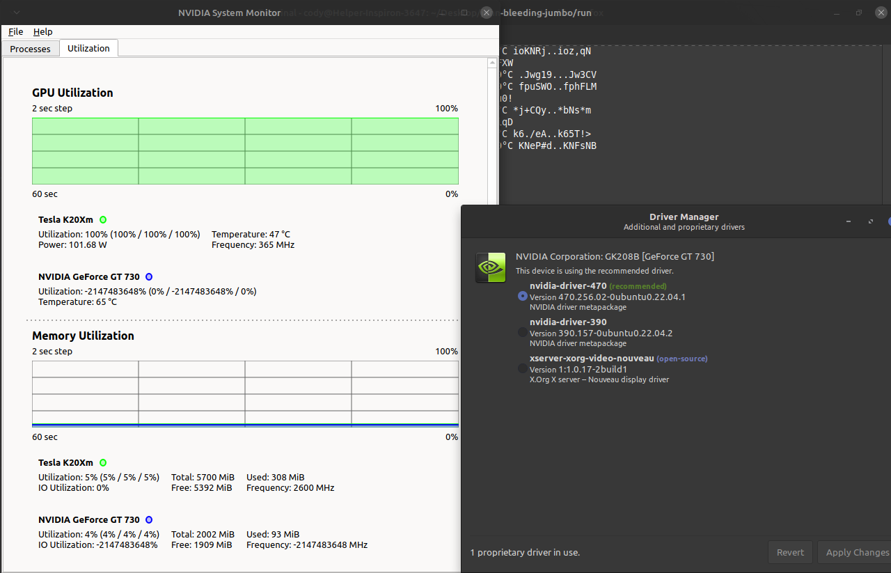Screen dimensions: 891x573
Task: Select the Utilization tab
Action: coord(88,48)
